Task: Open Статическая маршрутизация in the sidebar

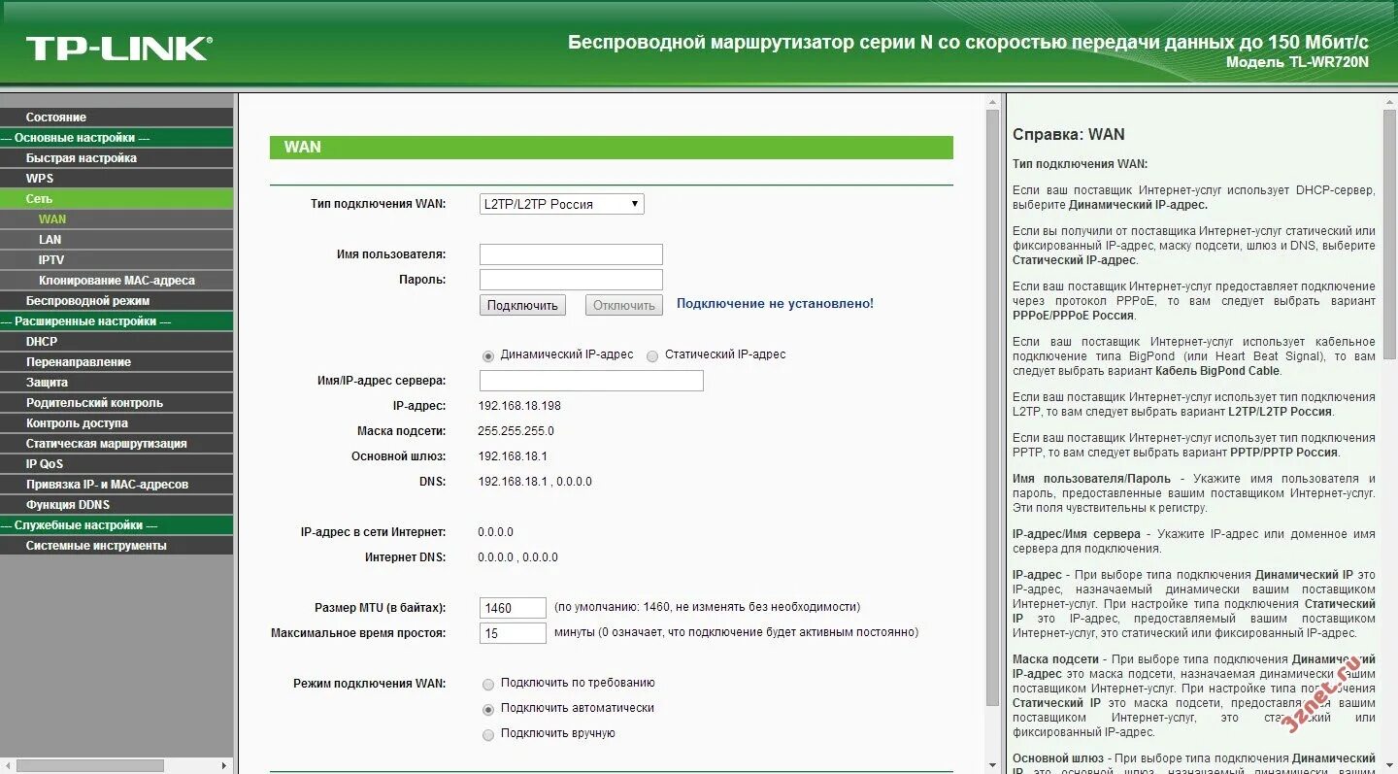Action: tap(116, 443)
